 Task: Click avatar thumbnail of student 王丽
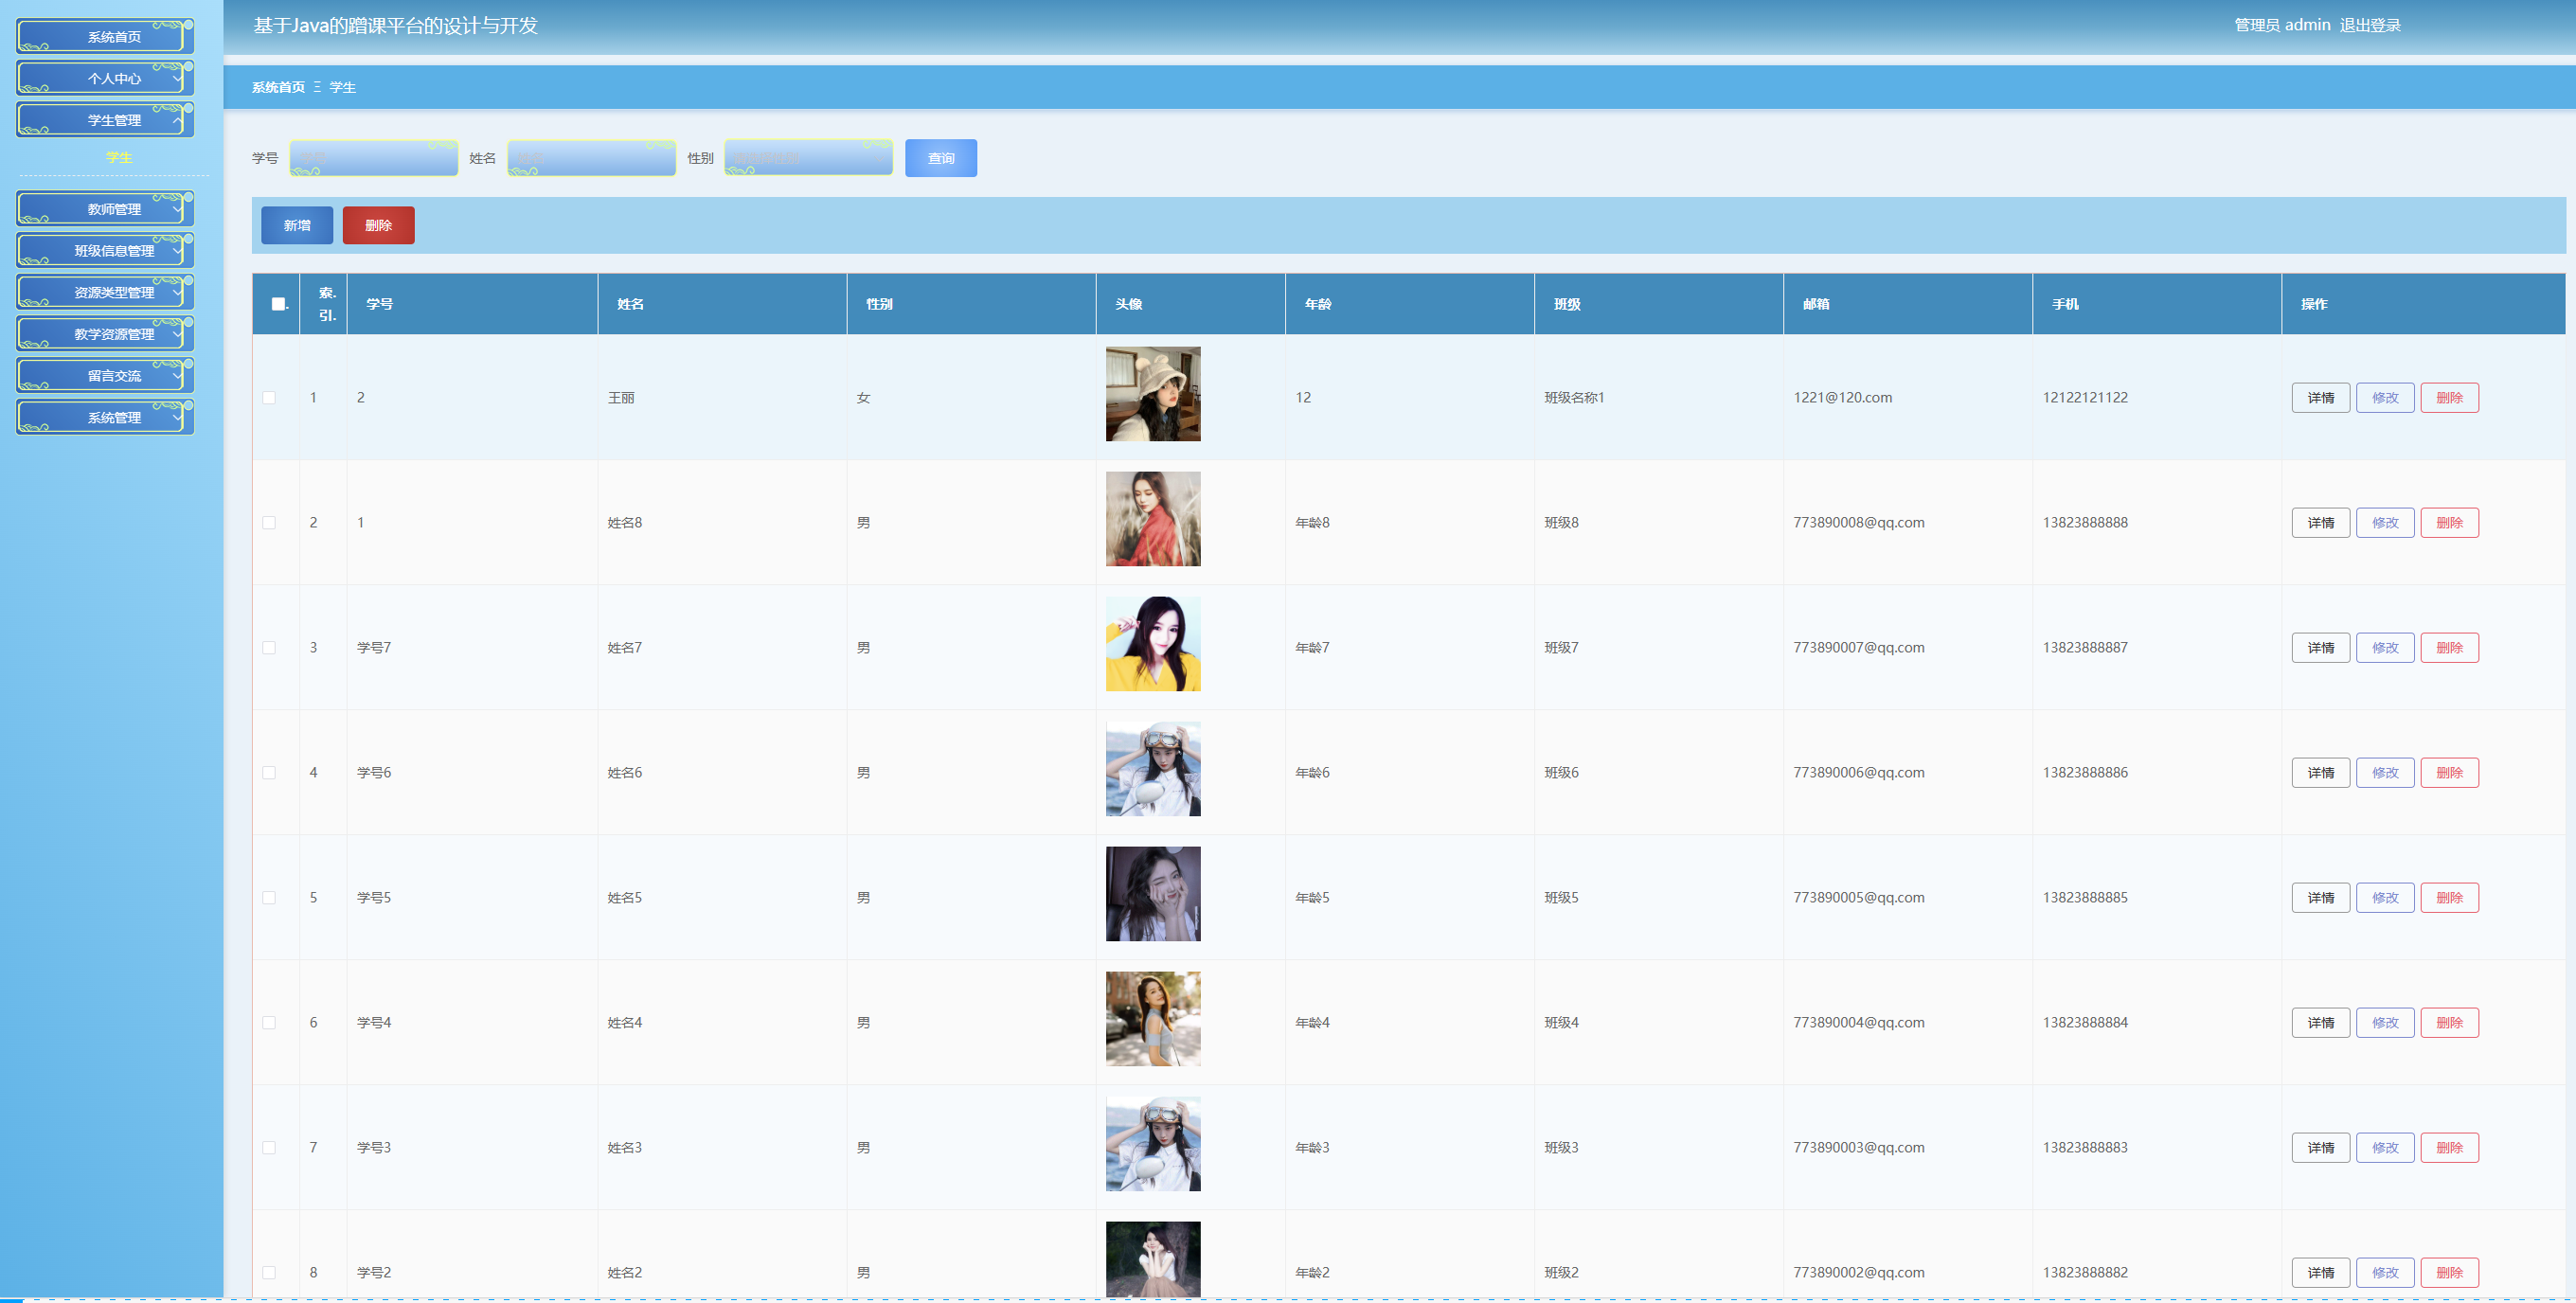(x=1152, y=394)
